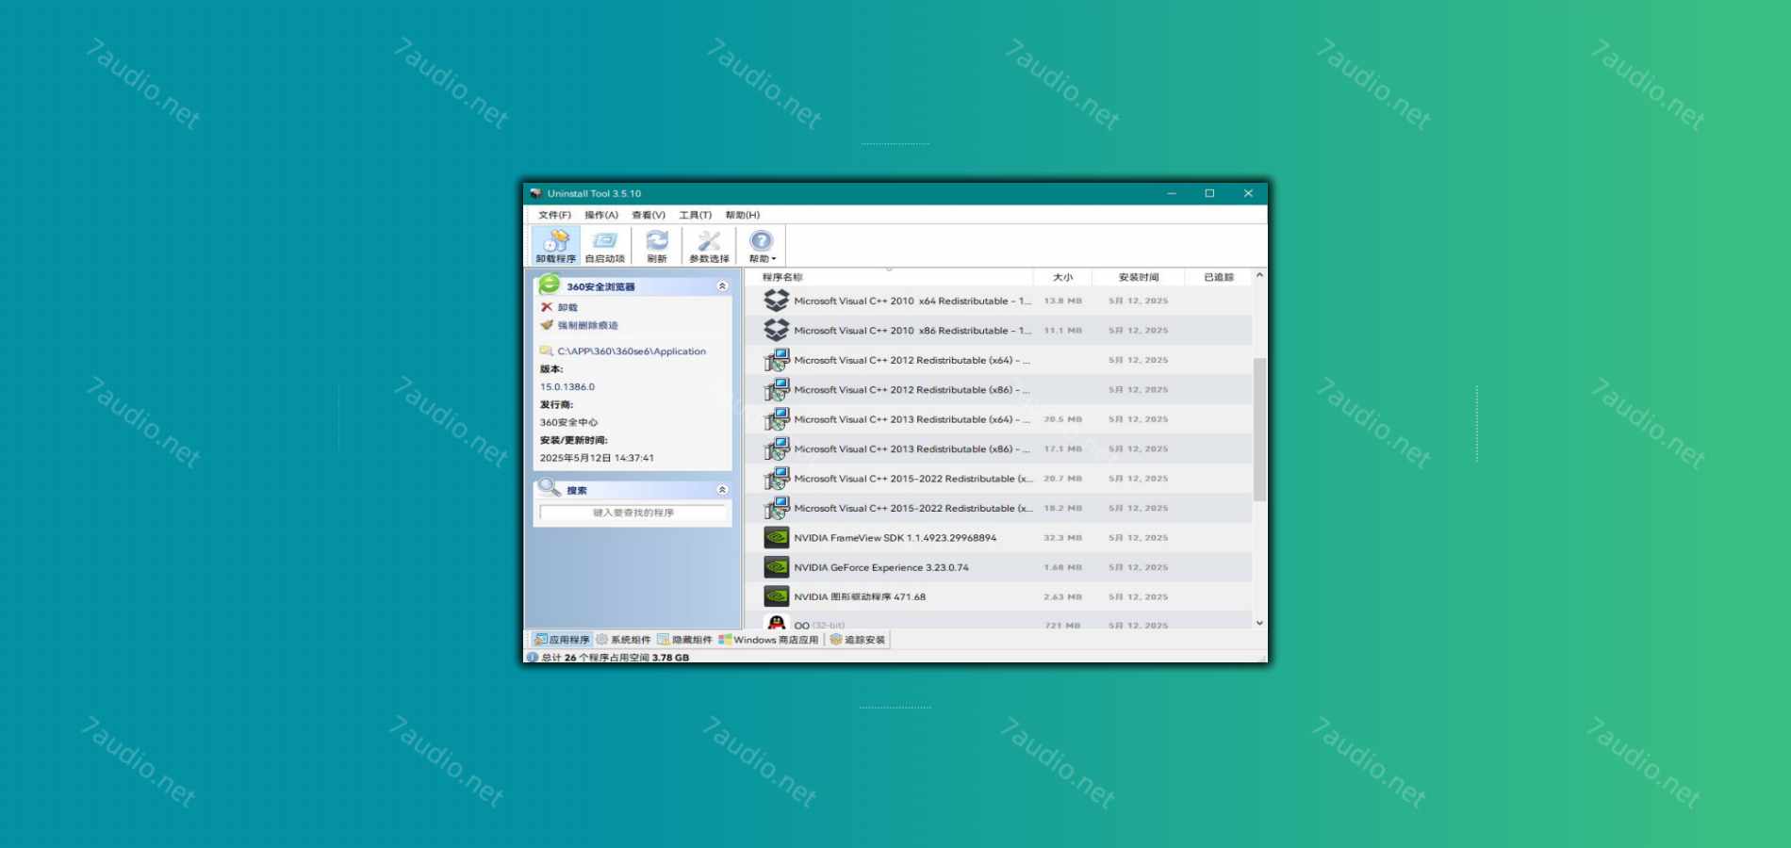Image resolution: width=1791 pixels, height=848 pixels.
Task: Click install time 2025年5月12日 14:37:41
Action: coord(597,458)
